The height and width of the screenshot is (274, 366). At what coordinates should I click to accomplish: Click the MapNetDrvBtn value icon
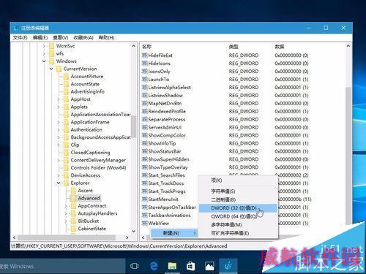pos(145,103)
